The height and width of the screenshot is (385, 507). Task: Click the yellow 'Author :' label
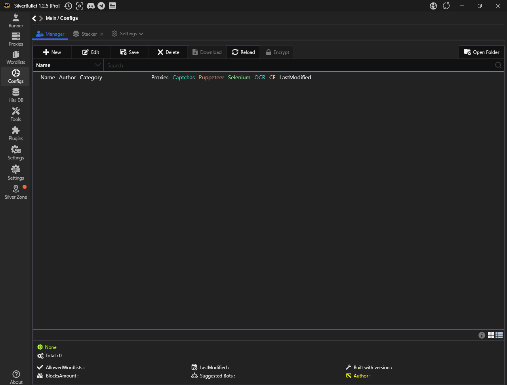click(362, 376)
